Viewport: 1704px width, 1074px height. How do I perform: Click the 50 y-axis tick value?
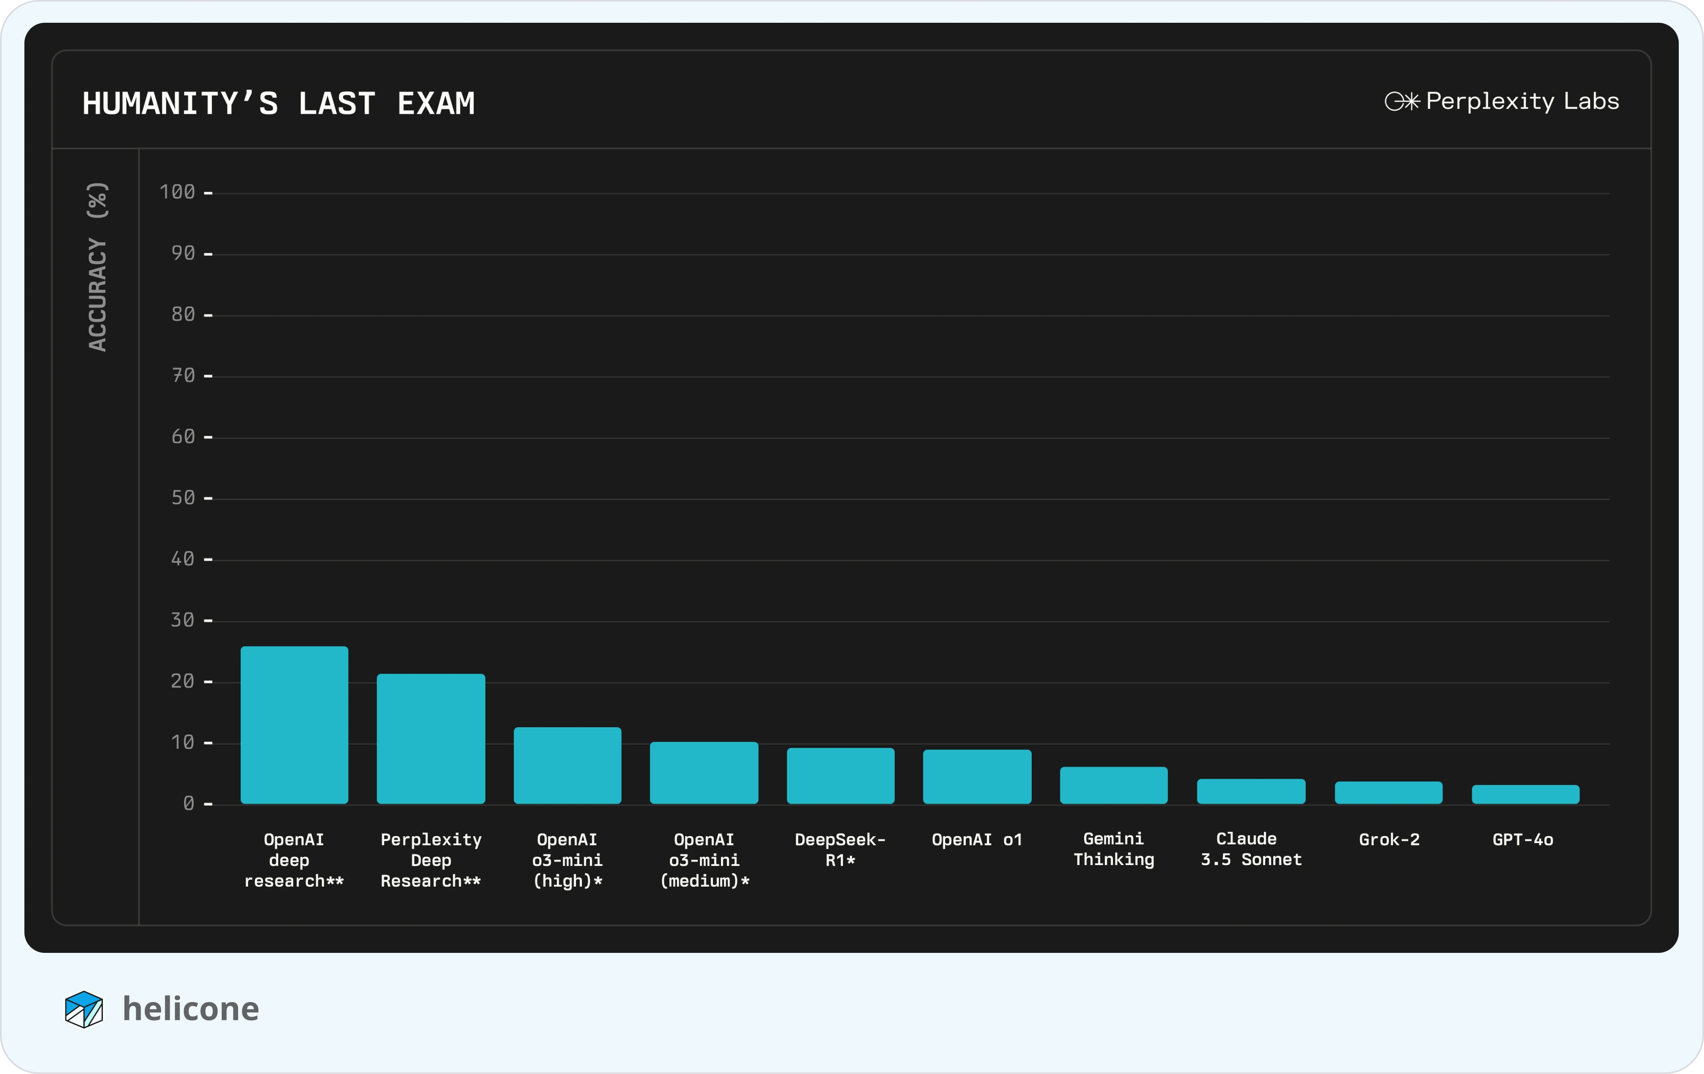pyautogui.click(x=183, y=498)
